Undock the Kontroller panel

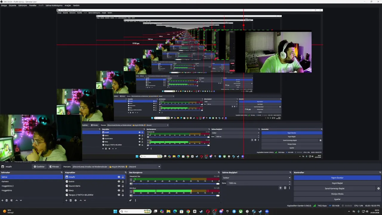pyautogui.click(x=380, y=172)
